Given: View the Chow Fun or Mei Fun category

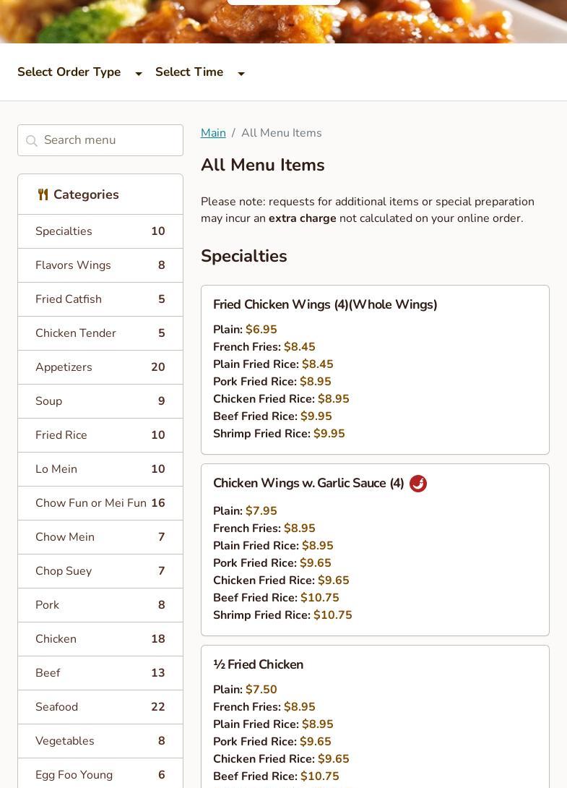Looking at the screenshot, I should [x=100, y=503].
